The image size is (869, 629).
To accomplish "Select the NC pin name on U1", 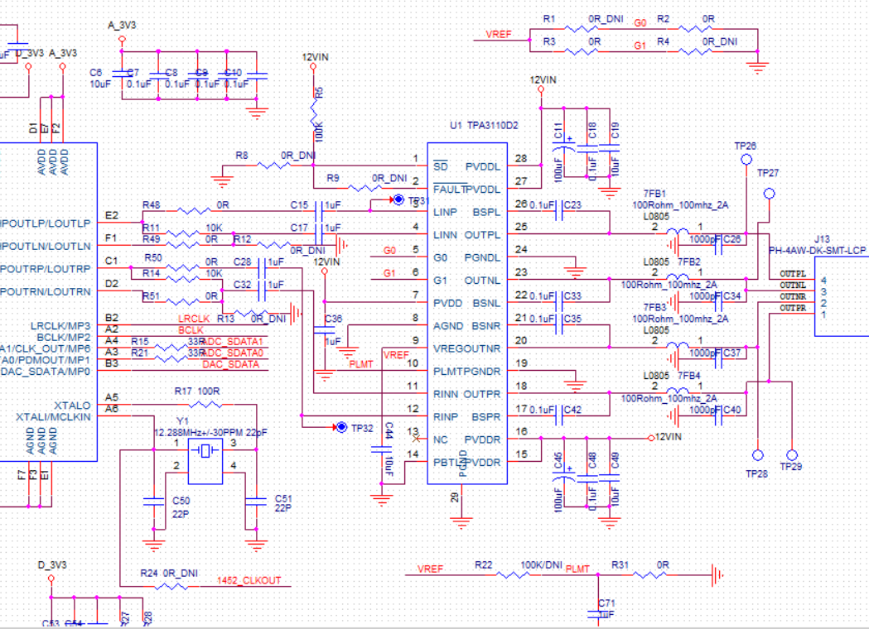I will (441, 439).
